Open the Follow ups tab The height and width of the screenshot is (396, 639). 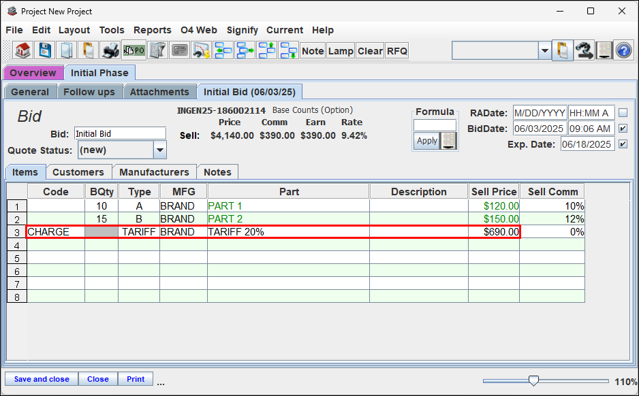tap(89, 92)
